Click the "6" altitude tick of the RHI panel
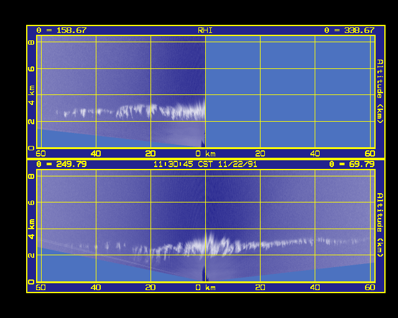The height and width of the screenshot is (318, 398). click(x=32, y=69)
